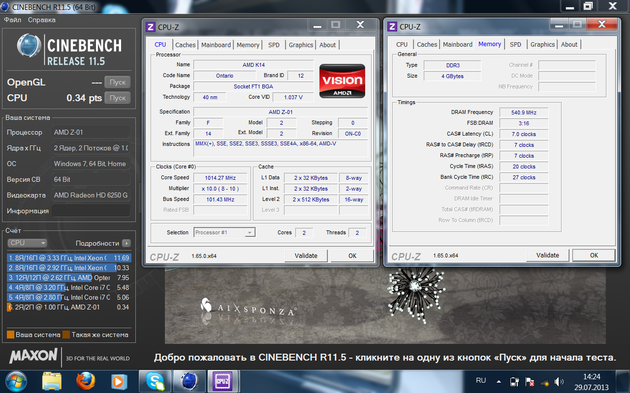Screen dimensions: 630x393
Task: Click the Memory Type DDR3 value
Action: [452, 65]
